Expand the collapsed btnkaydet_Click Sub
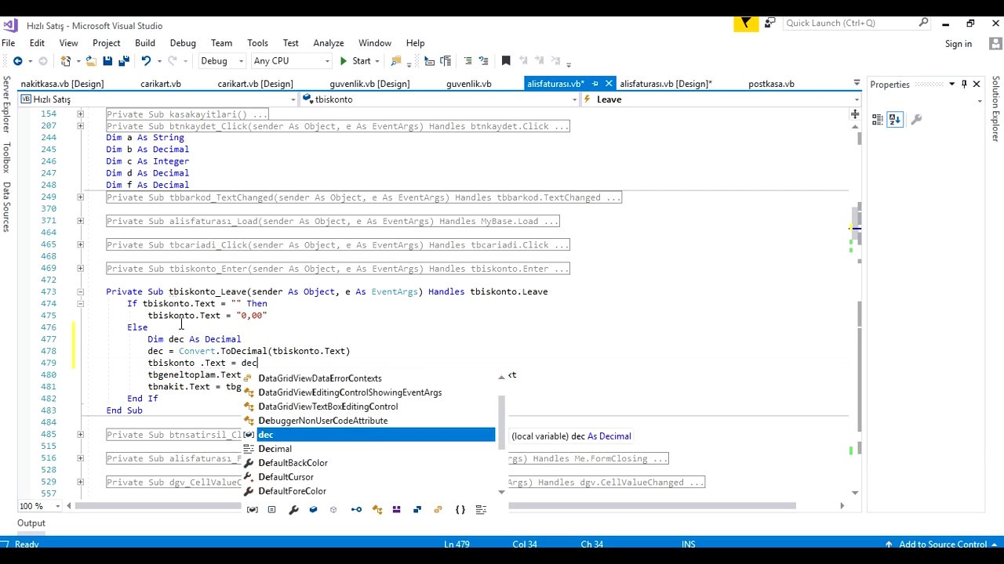Image resolution: width=1004 pixels, height=564 pixels. (80, 126)
